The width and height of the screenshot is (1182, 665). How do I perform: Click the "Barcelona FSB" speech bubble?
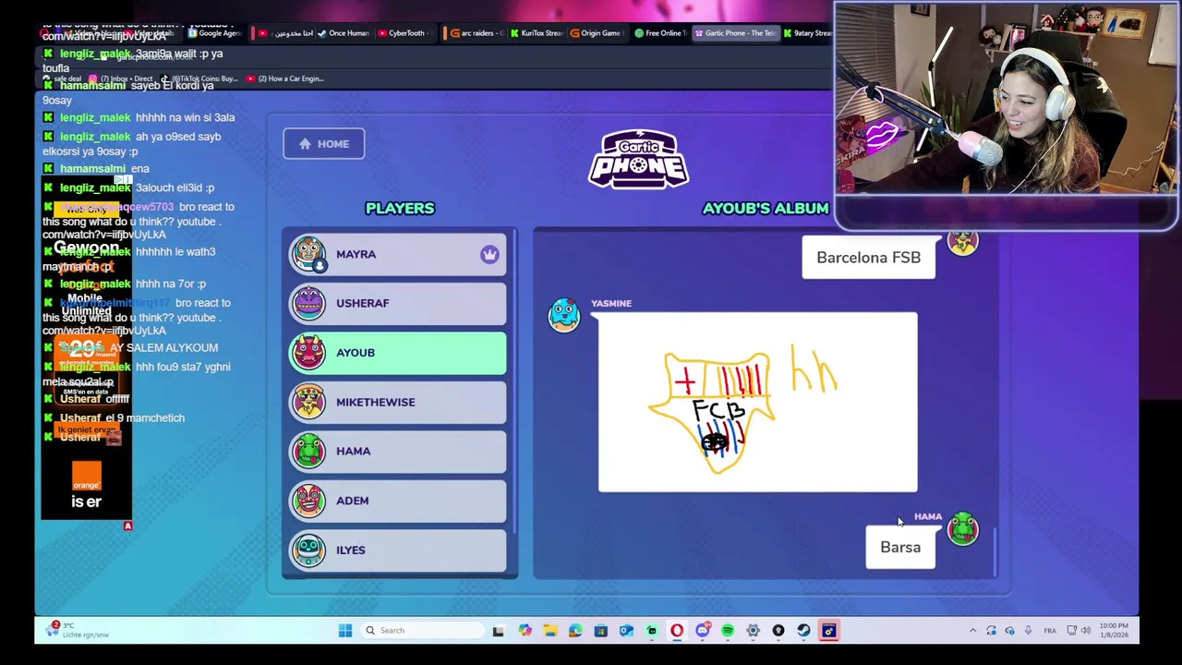(868, 258)
